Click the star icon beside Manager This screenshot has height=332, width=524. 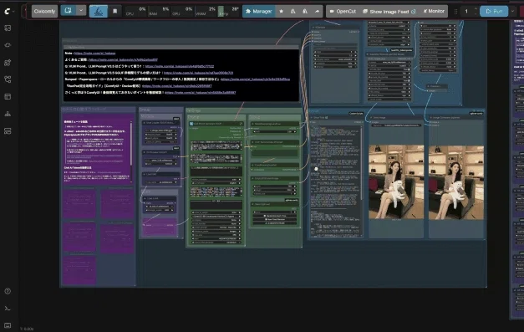coord(282,12)
